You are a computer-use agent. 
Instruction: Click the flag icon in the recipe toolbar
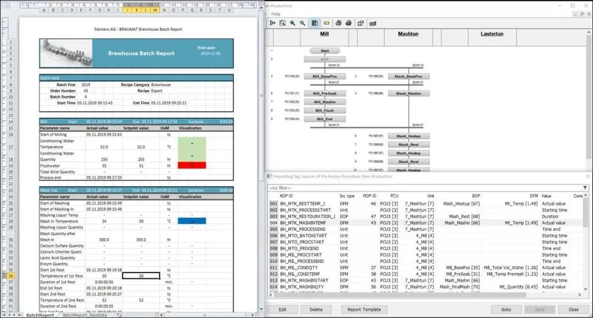coord(272,23)
